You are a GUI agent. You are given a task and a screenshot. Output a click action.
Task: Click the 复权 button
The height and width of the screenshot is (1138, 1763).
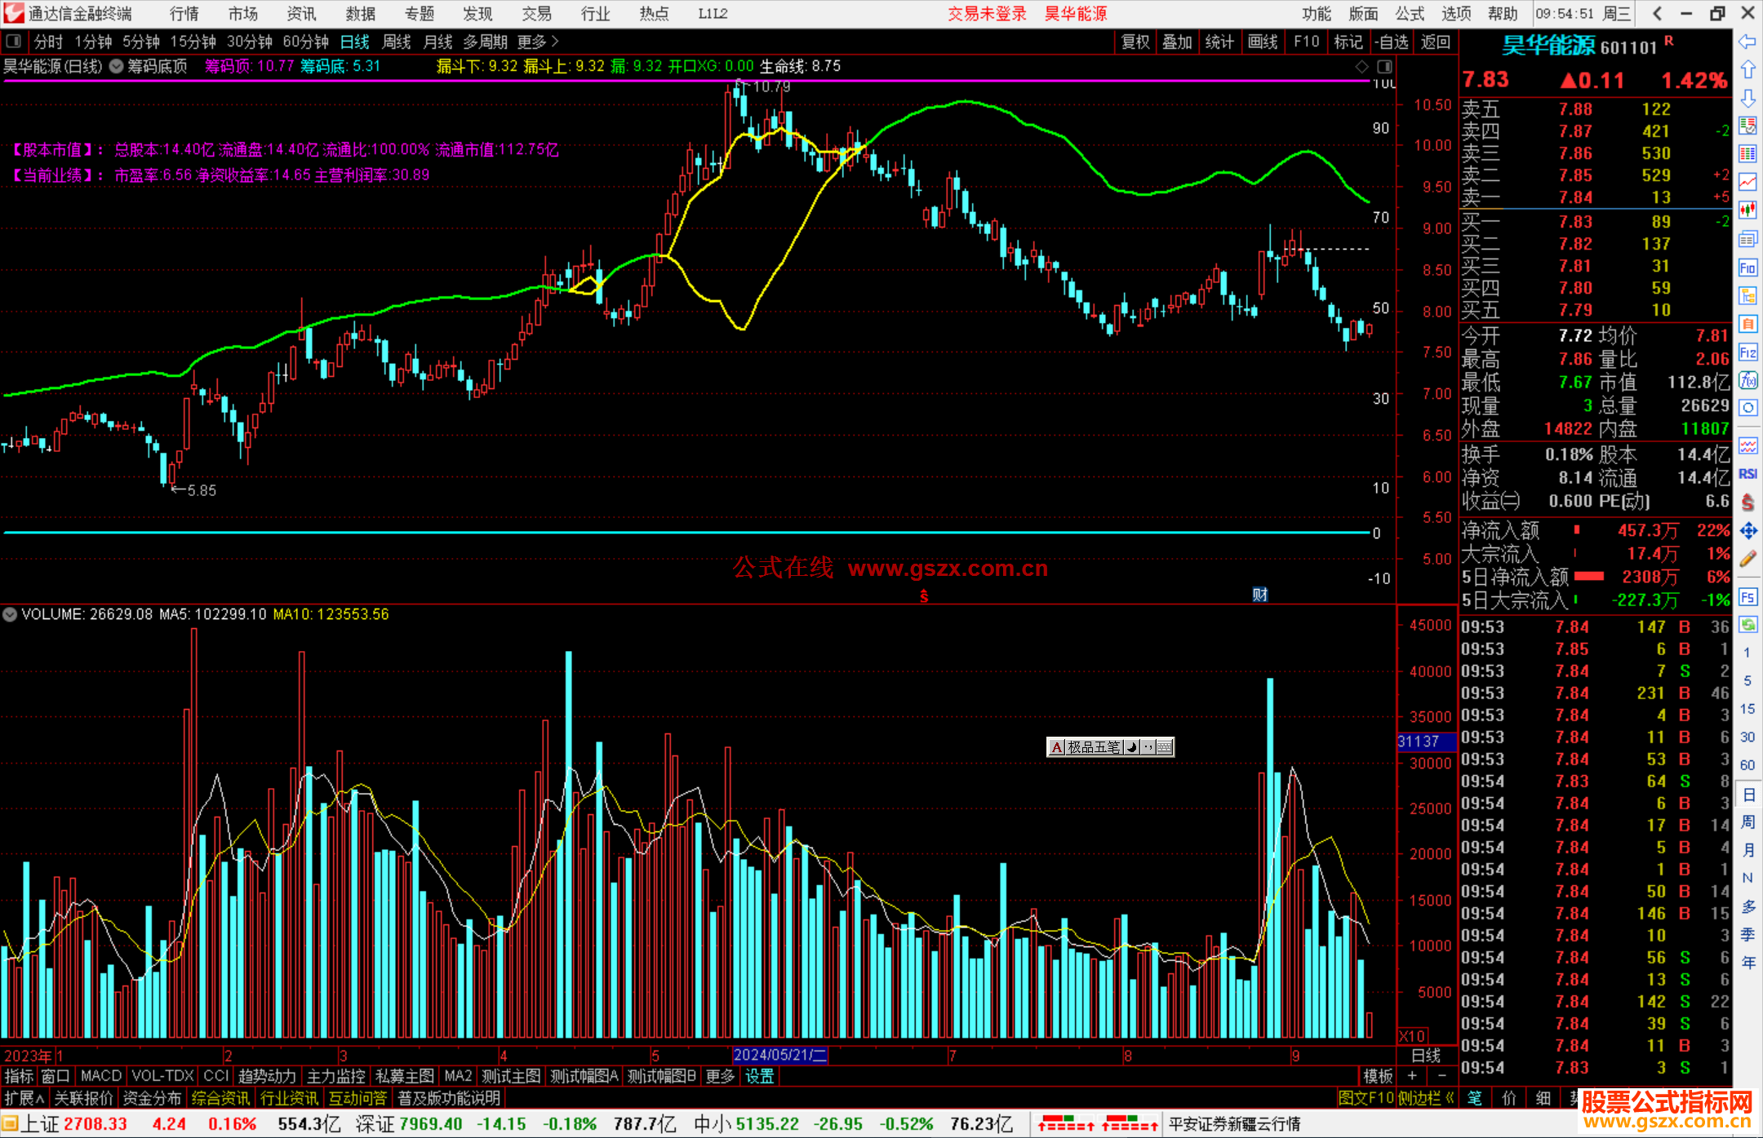(1135, 41)
